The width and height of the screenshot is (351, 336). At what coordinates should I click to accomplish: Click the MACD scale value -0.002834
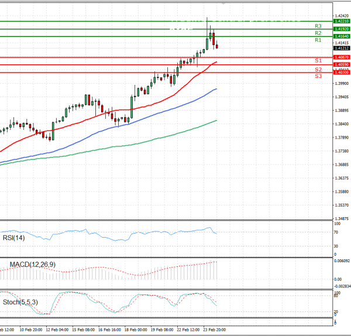(342, 286)
